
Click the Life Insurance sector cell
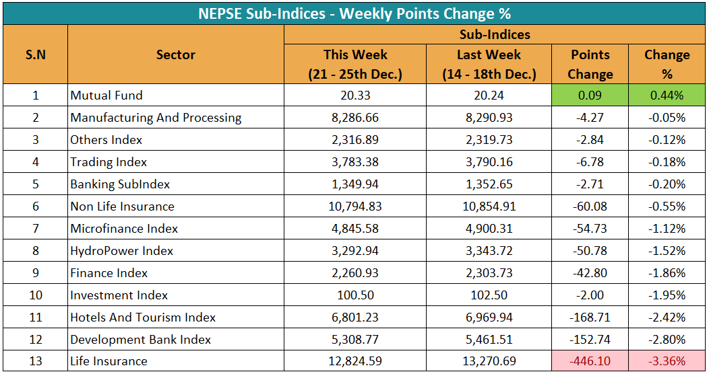(x=109, y=361)
